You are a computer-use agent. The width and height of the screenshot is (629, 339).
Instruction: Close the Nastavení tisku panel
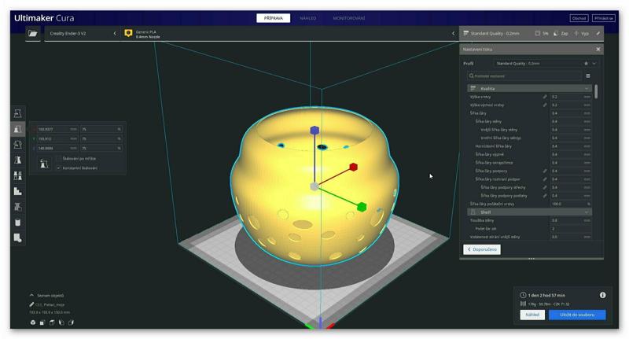[598, 50]
